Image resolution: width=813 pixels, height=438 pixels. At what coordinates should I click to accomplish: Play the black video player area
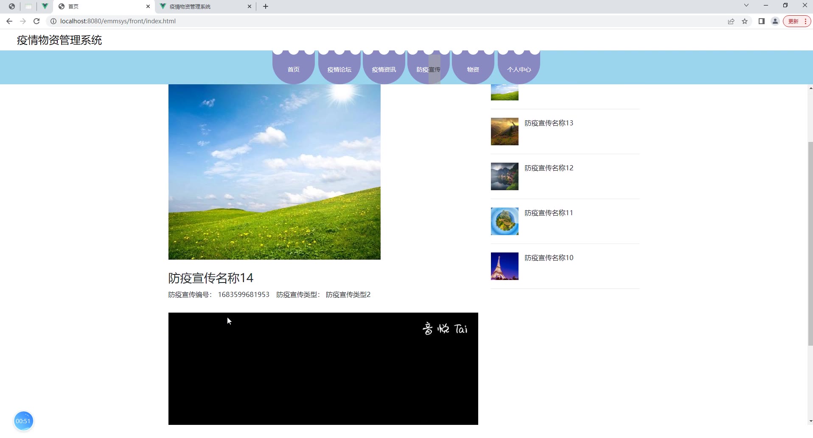point(323,369)
